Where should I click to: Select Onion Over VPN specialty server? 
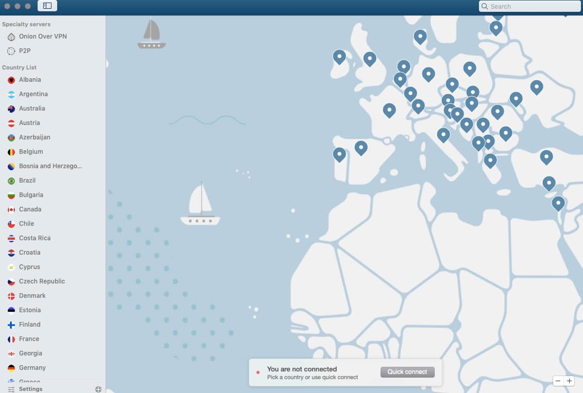[x=42, y=37]
